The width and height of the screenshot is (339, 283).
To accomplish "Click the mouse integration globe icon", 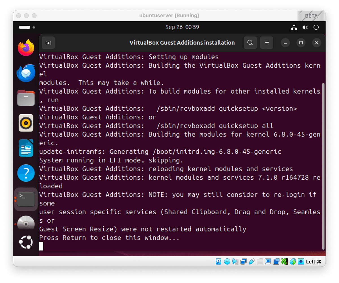I will (x=293, y=261).
